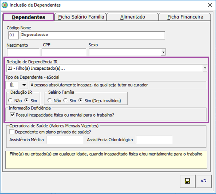Screen dimensions: 216x194
Task: Click the CPF input field
Action: tap(64, 52)
